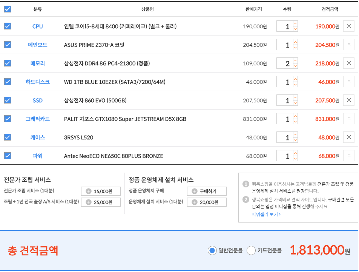Remove the 케이스 row via X icon

(x=349, y=137)
